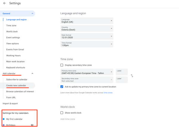Click the primary time zone Label field
Viewport: 179px width, 127px height.
click(122, 72)
